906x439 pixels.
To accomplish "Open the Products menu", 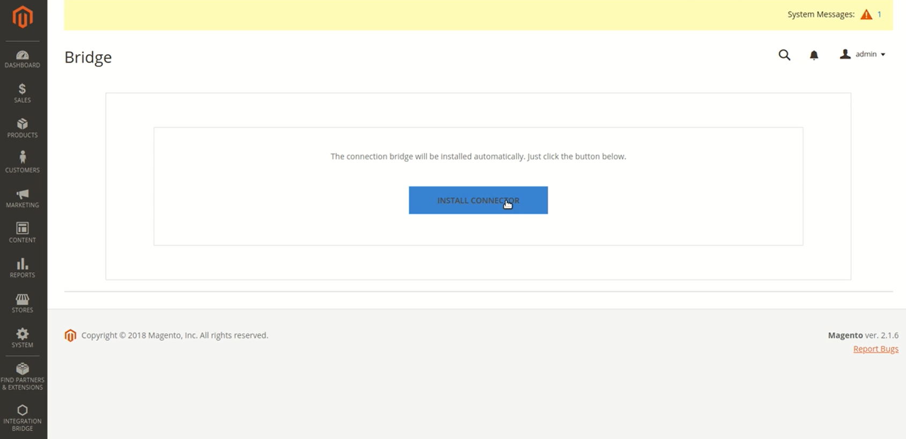I will (23, 129).
